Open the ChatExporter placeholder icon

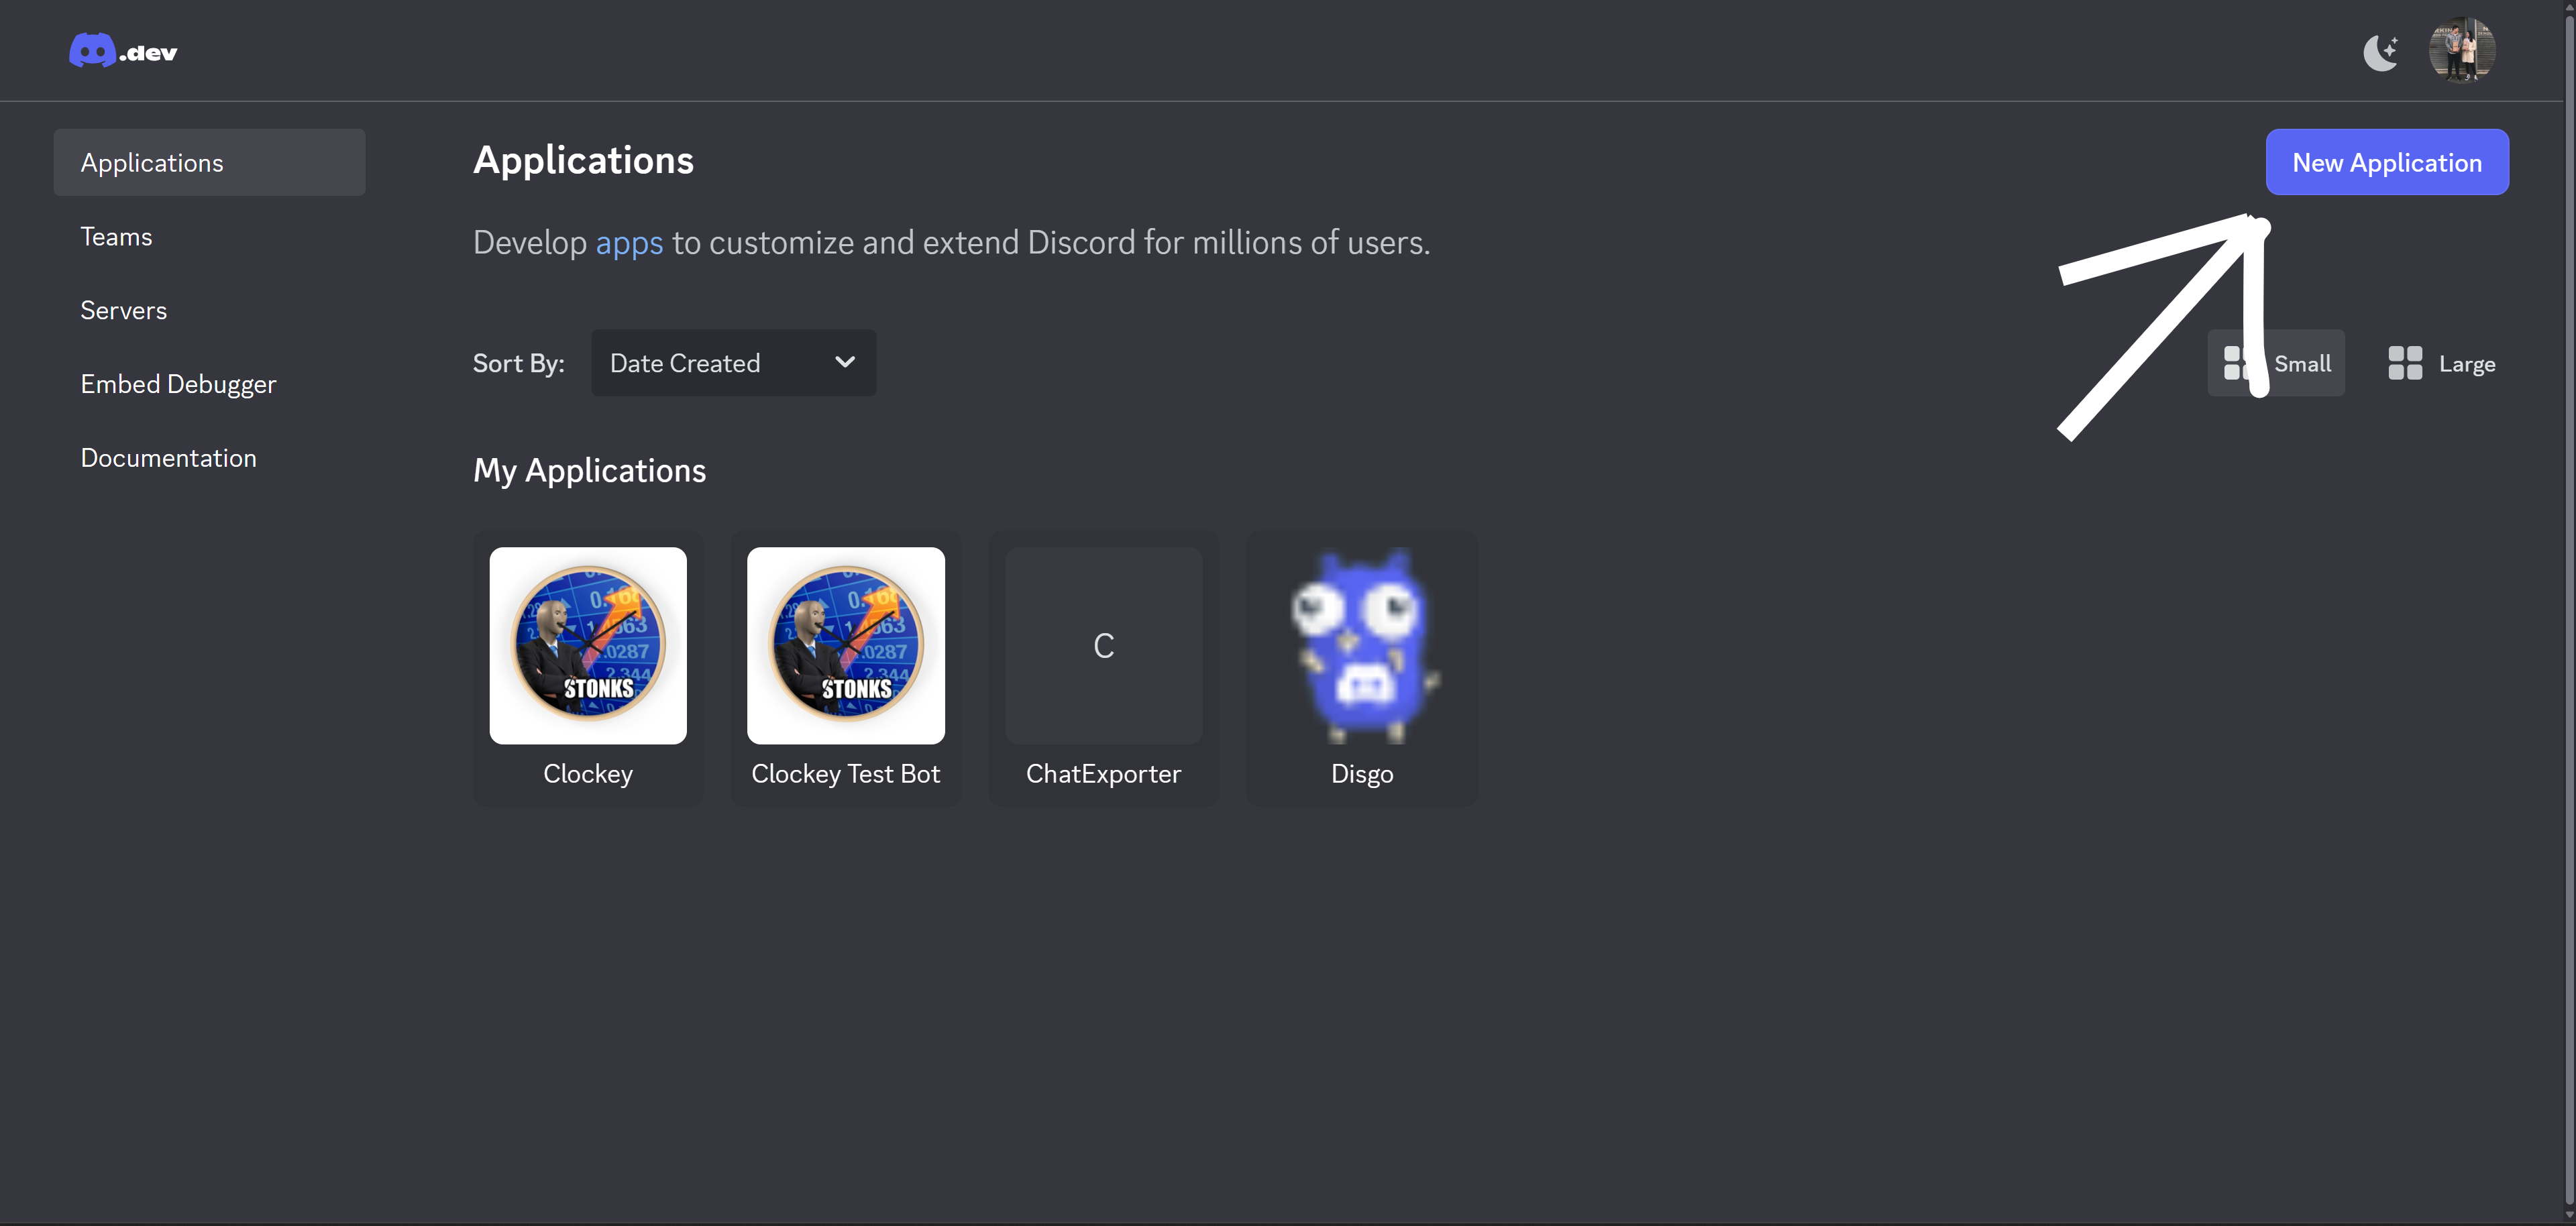(1103, 645)
